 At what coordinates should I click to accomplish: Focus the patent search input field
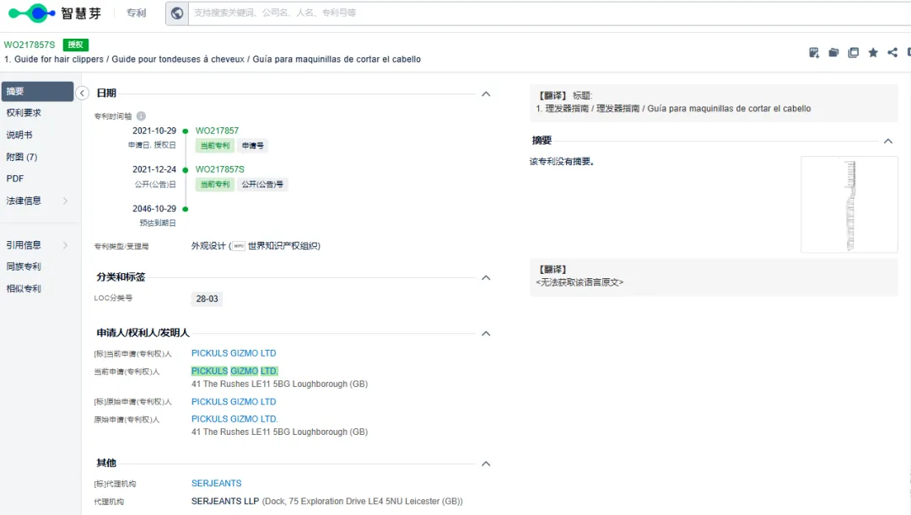pyautogui.click(x=549, y=13)
